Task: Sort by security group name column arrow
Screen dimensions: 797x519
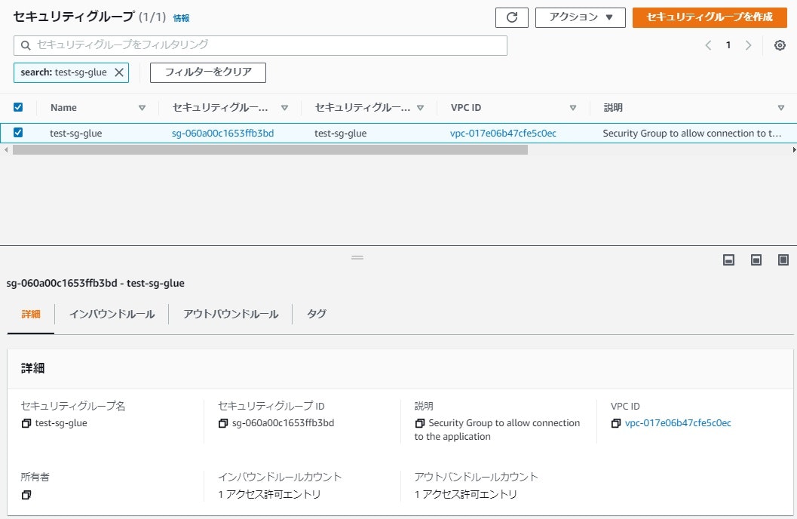Action: [x=420, y=108]
